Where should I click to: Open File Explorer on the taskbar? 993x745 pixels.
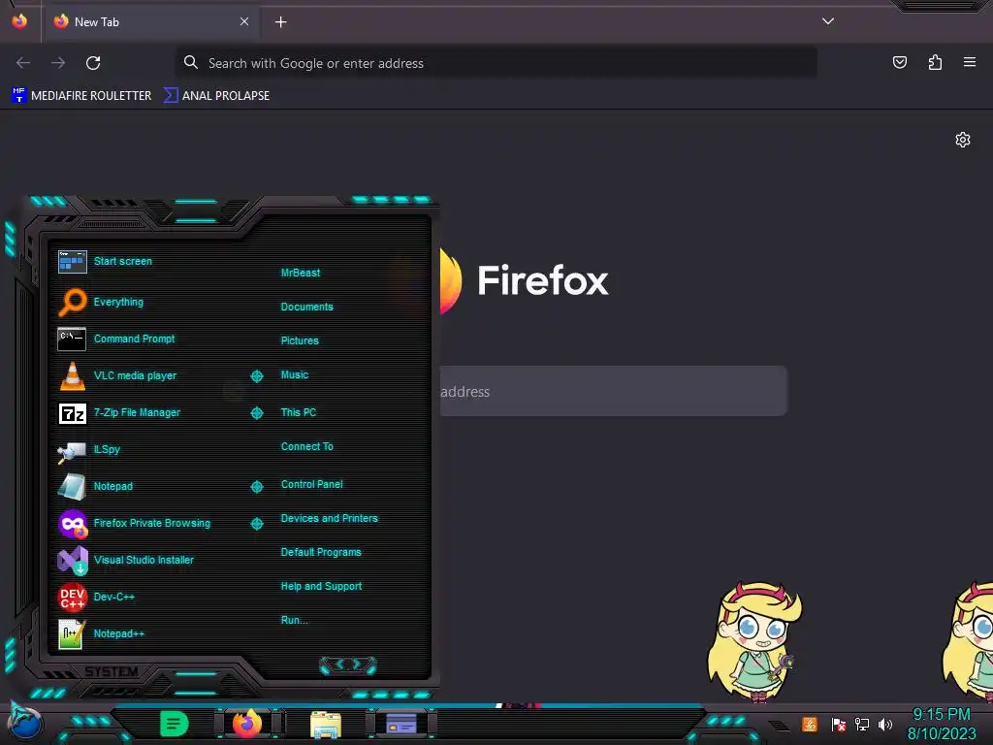coord(326,725)
